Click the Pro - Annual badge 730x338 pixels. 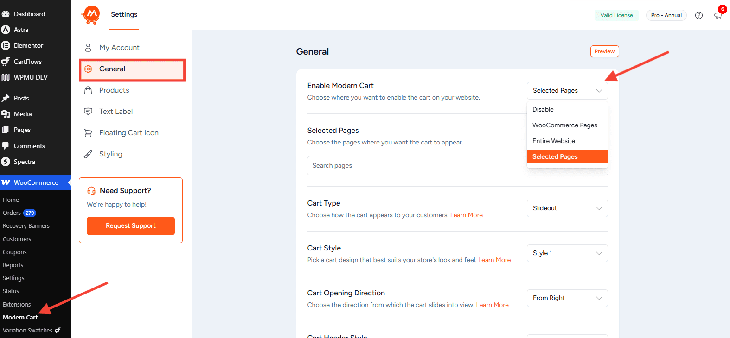666,15
